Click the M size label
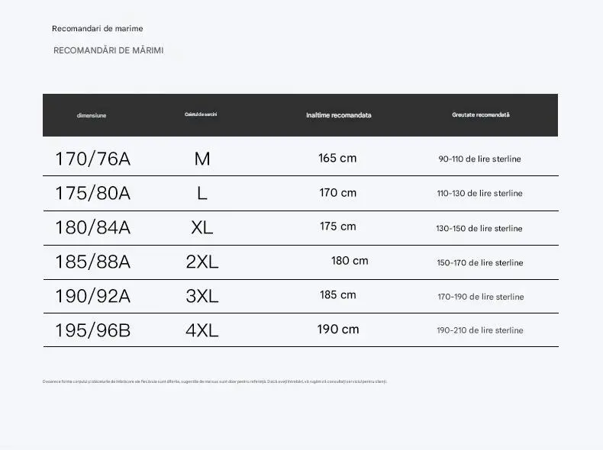Image resolution: width=603 pixels, height=450 pixels. tap(202, 159)
